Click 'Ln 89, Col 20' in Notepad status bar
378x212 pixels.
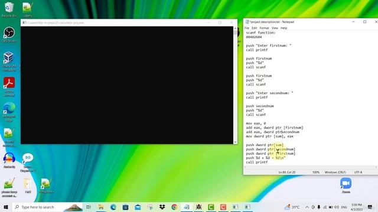pos(287,172)
